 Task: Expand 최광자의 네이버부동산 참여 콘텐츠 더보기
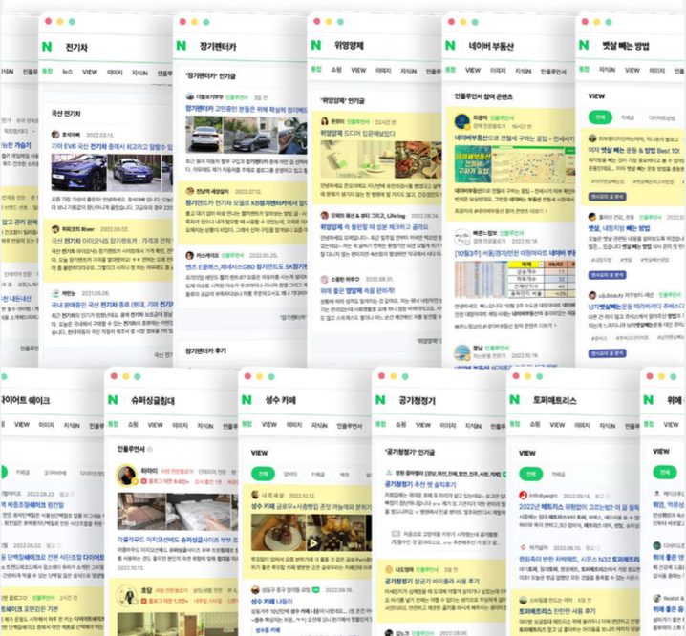coord(501,211)
